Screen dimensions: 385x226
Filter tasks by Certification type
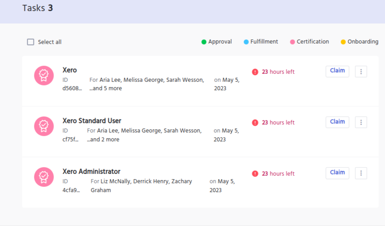313,42
